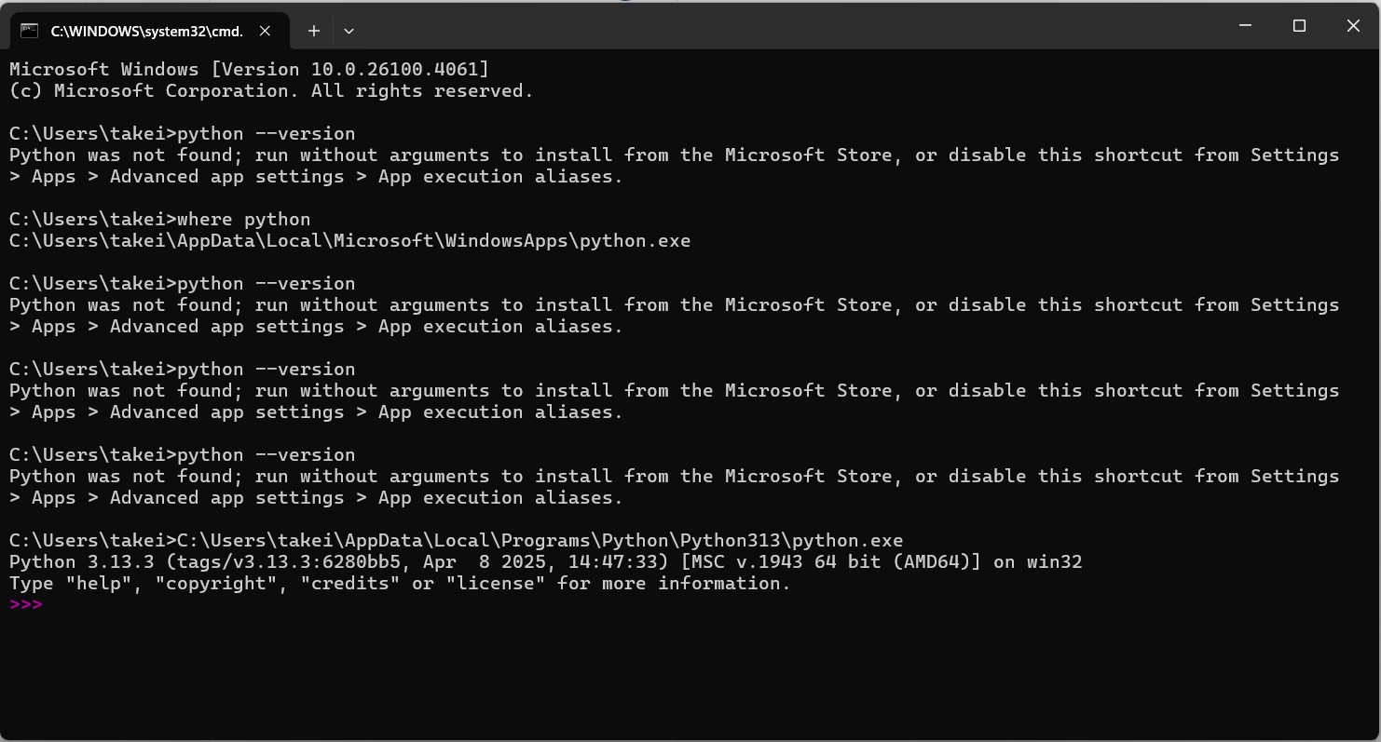Open a new terminal tab
The width and height of the screenshot is (1381, 742).
click(x=314, y=31)
